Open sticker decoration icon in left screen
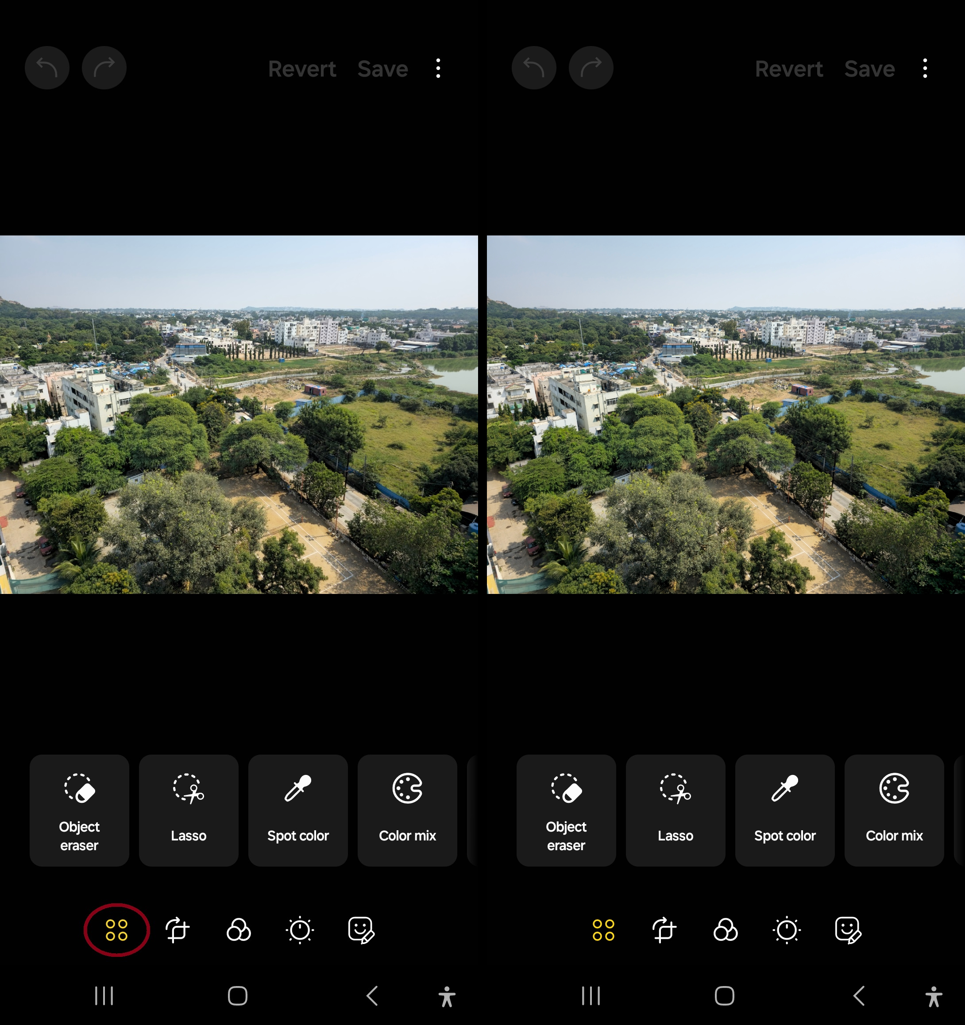965x1025 pixels. pos(361,929)
